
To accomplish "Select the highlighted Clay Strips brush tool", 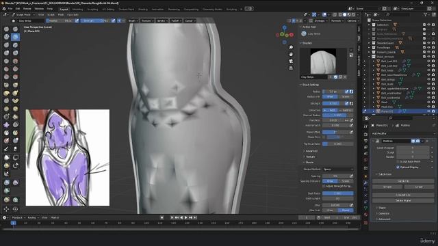I will [x=15, y=37].
